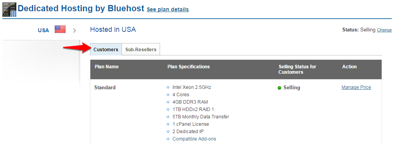Click the arrow bullet beside 4GB DDR3 RAM
The width and height of the screenshot is (405, 144).
coord(168,102)
